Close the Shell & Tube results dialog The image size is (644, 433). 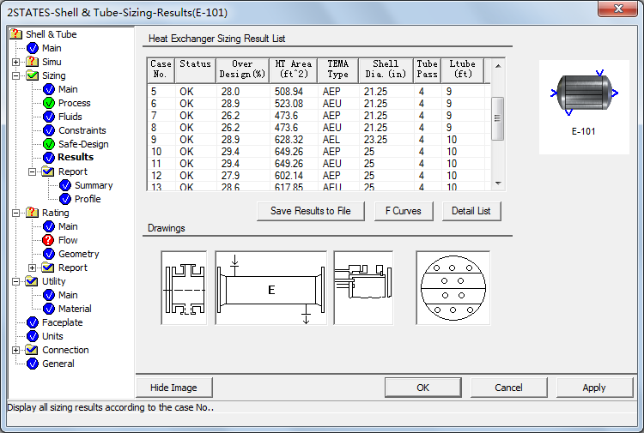click(x=617, y=9)
